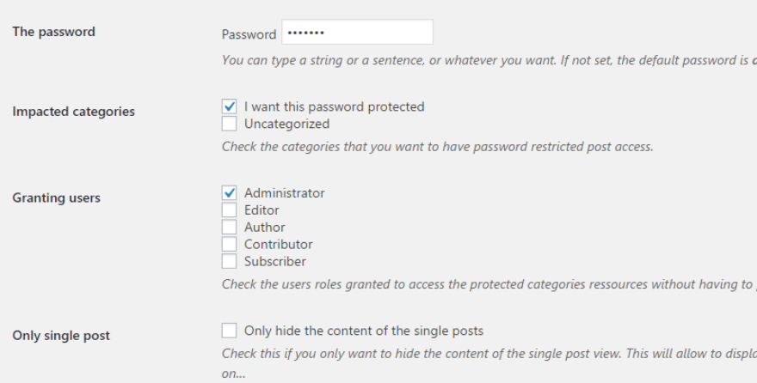Click the 'Only single post' section heading

pos(61,336)
